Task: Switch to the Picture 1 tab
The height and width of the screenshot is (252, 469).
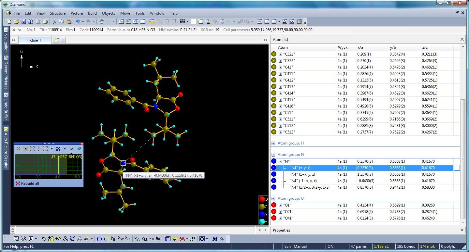Action: tap(34, 40)
